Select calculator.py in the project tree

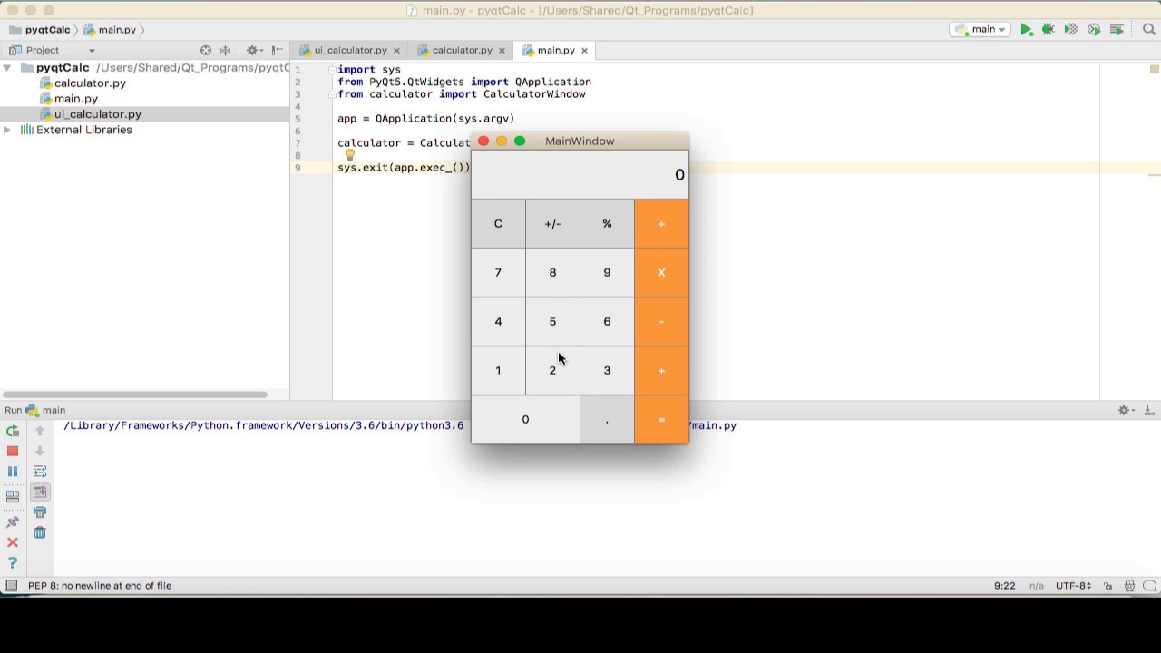coord(90,83)
